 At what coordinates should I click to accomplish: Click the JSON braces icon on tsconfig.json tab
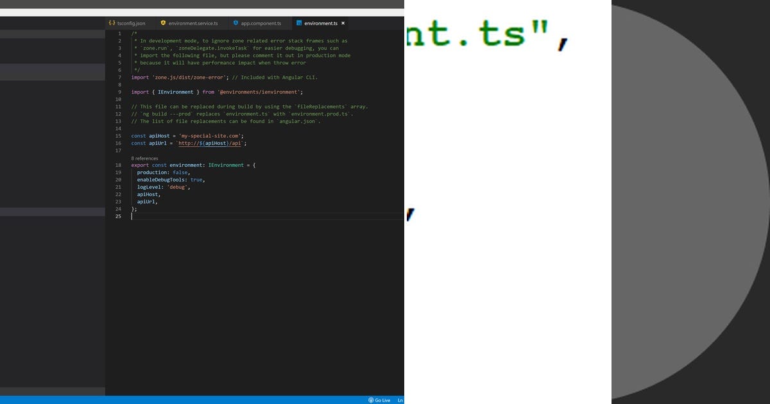click(x=112, y=23)
